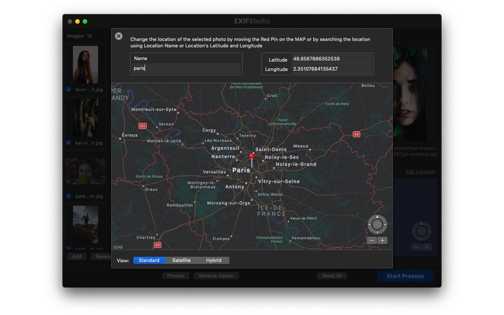Switch to Satellite map view

[181, 260]
